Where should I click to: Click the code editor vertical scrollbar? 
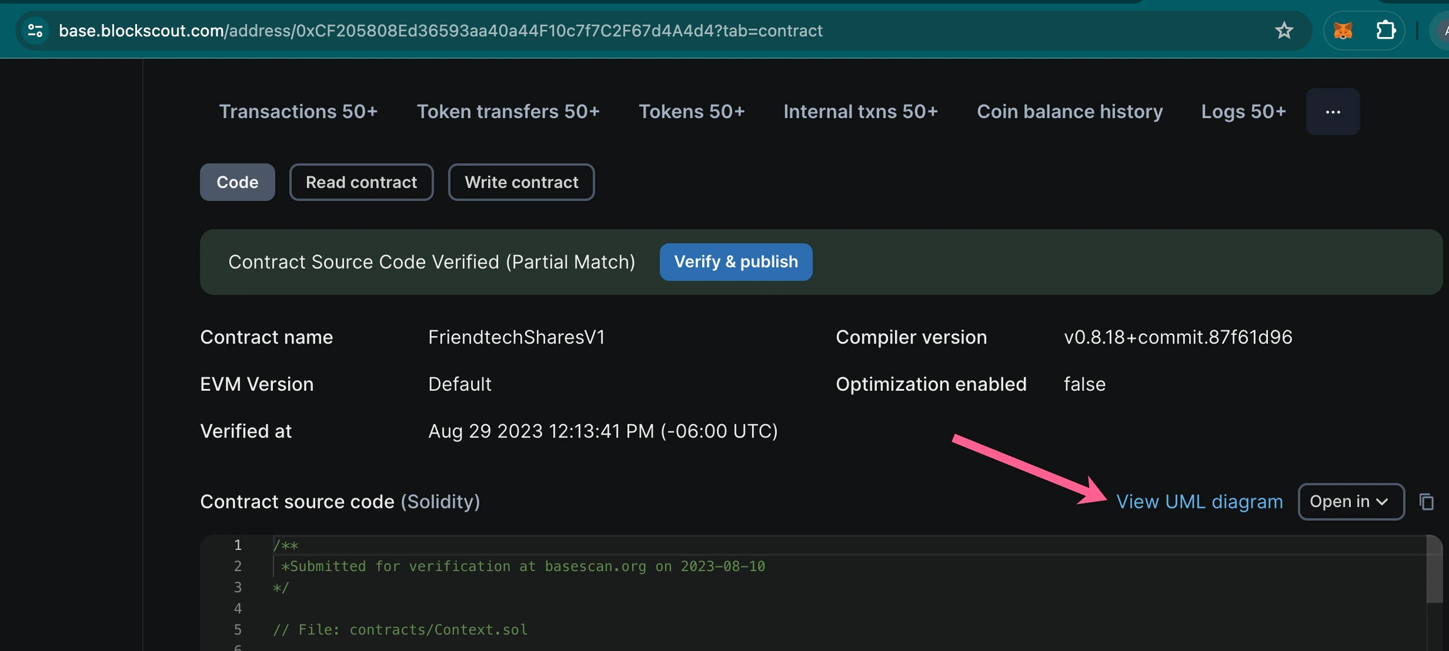point(1434,569)
